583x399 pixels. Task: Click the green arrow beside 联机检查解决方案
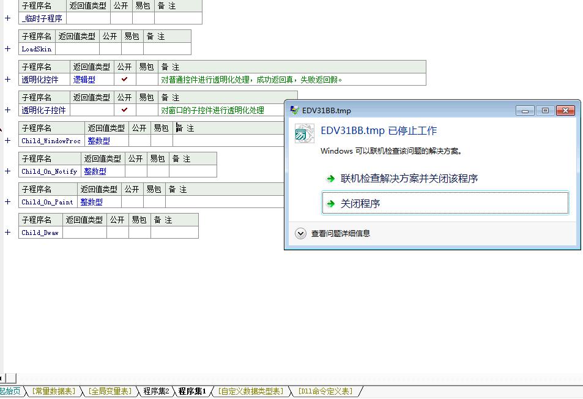[330, 179]
